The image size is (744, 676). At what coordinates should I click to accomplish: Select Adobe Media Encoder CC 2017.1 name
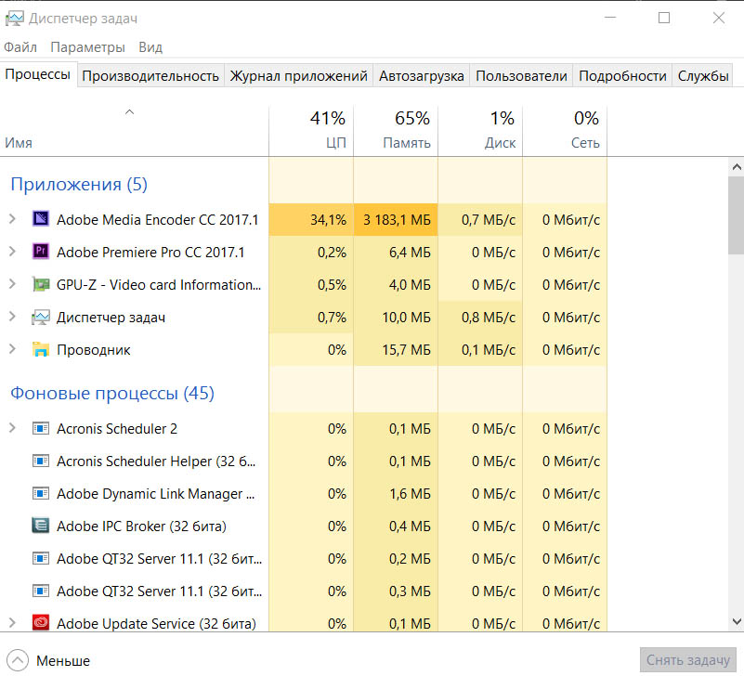[x=158, y=220]
